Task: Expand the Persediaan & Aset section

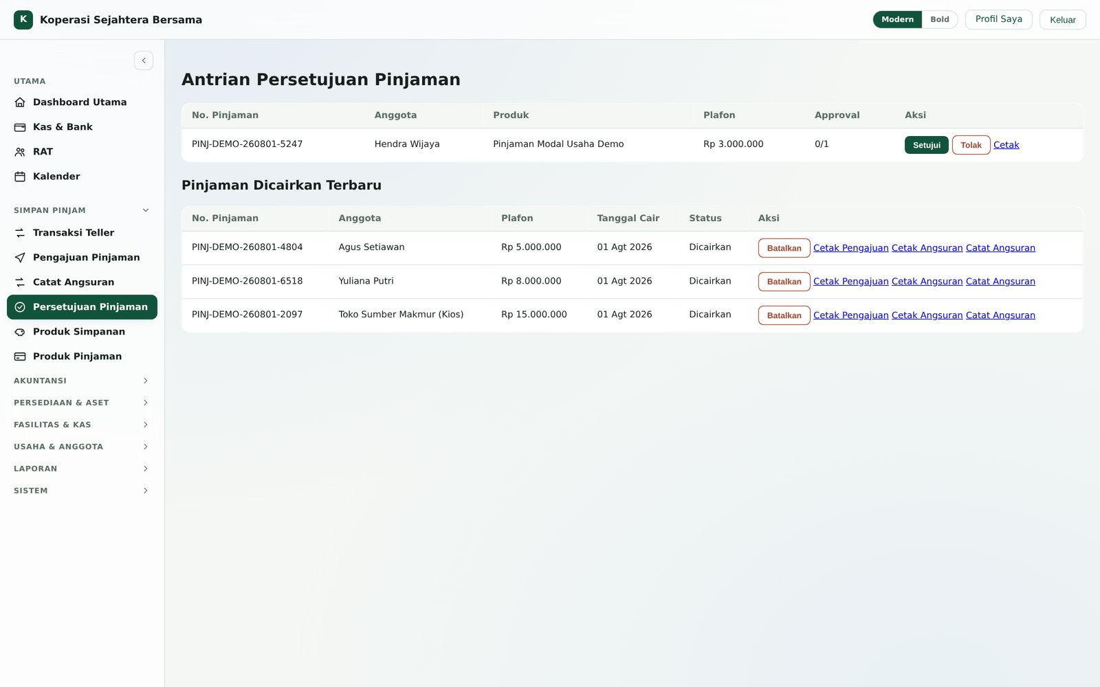Action: tap(82, 403)
